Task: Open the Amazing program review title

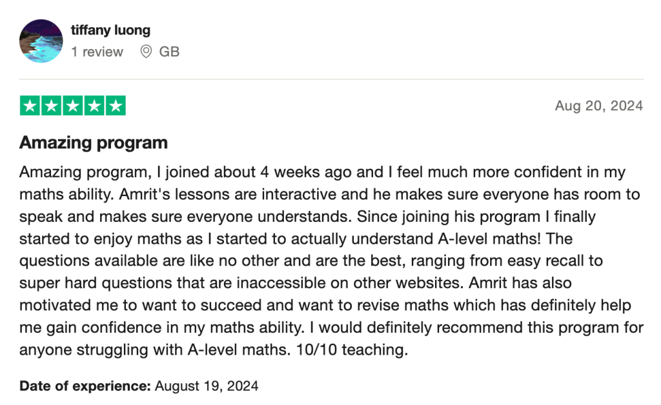Action: coord(94,143)
